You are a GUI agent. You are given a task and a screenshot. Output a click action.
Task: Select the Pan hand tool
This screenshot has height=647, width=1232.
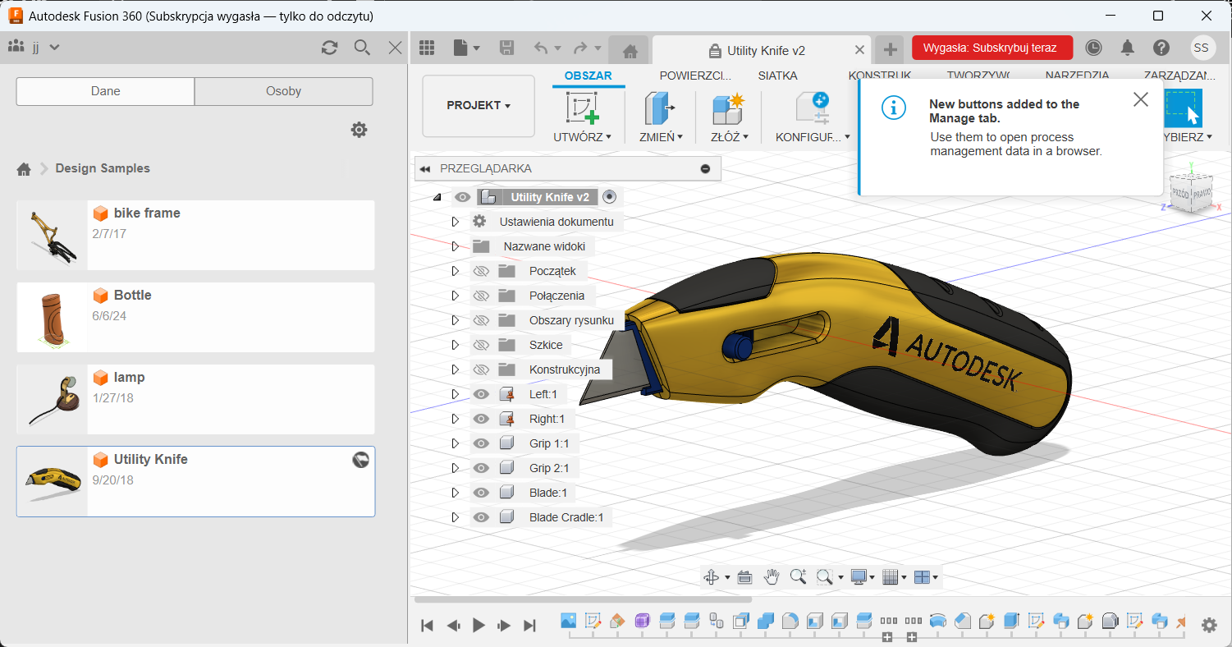point(772,577)
